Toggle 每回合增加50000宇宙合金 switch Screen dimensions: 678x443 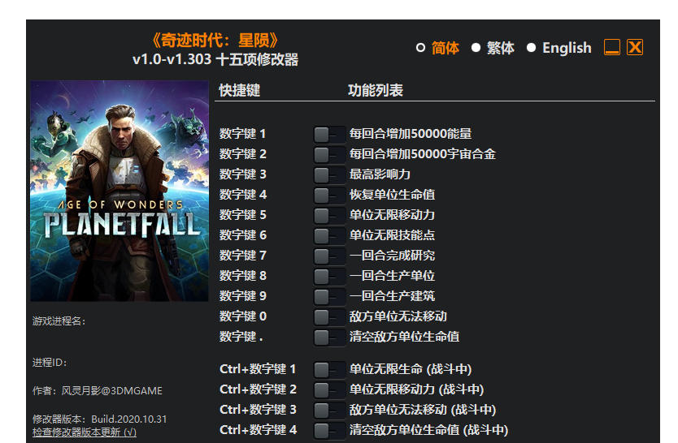coord(329,154)
